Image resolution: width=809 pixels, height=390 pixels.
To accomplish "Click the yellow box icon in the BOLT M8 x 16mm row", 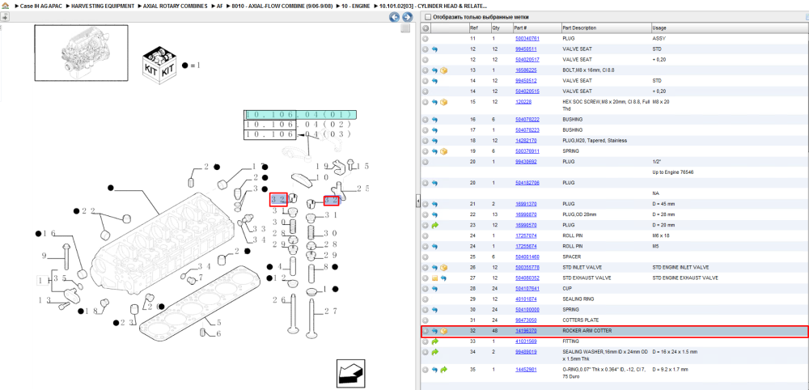I will (443, 70).
